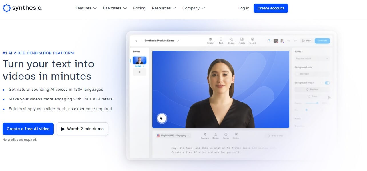Expand the Features menu
Screen dimensions: 367x171
point(86,8)
